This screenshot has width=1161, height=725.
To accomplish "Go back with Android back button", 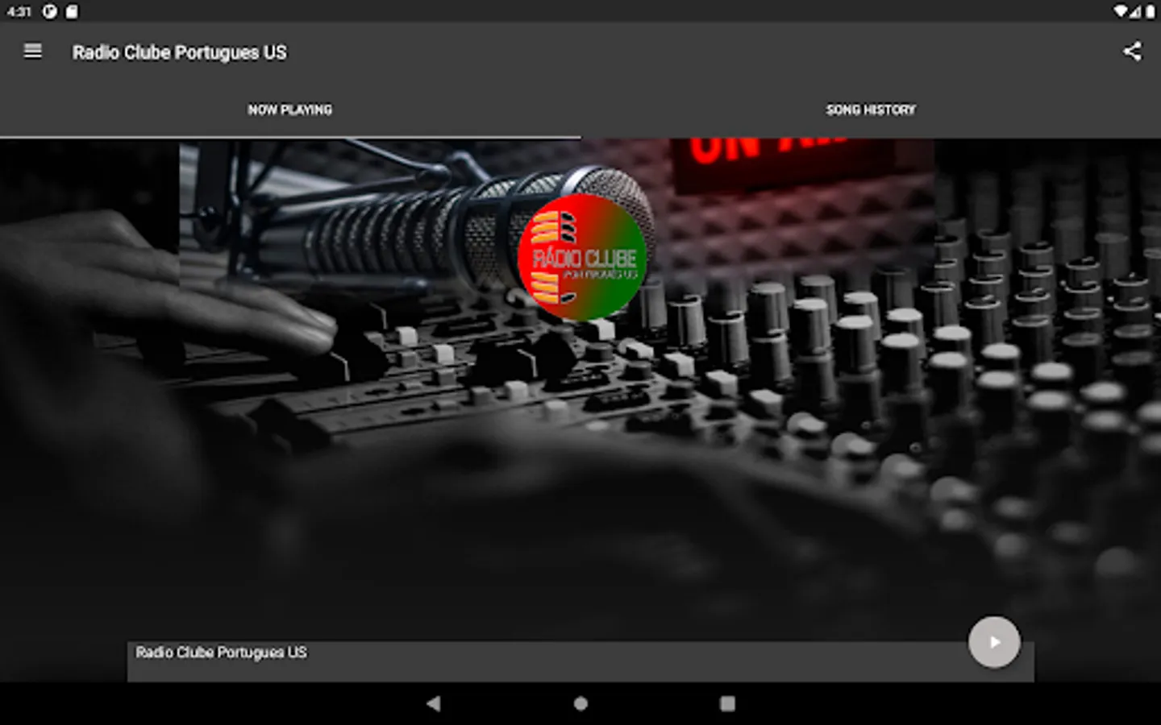I will pyautogui.click(x=434, y=703).
